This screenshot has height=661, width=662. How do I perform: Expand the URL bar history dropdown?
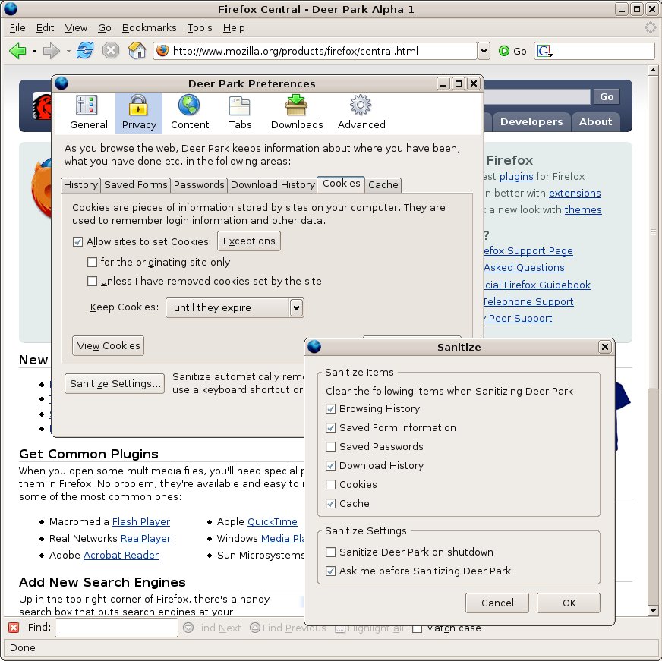[484, 51]
